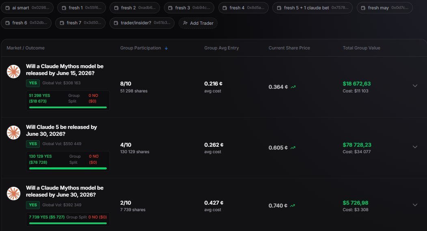Click the 8/10 group participation value

click(126, 84)
